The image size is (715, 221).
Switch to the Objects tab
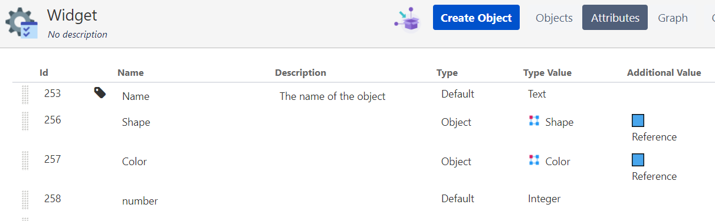point(554,18)
